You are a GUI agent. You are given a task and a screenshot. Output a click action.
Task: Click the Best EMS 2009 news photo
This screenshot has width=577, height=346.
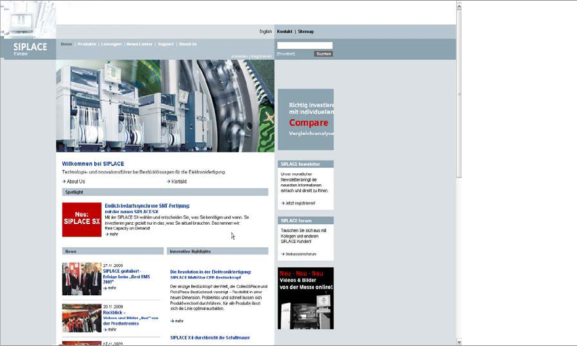81,279
